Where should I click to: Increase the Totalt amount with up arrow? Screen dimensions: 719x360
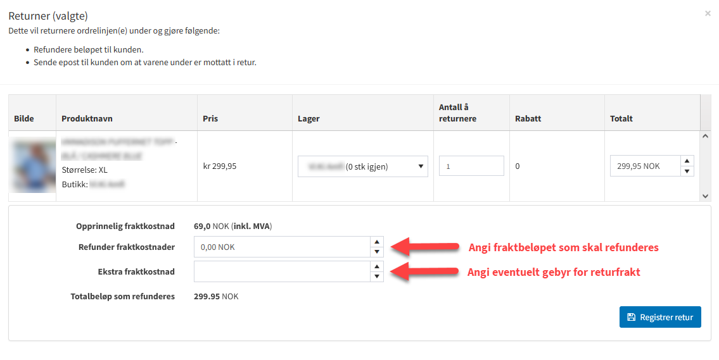(x=687, y=161)
